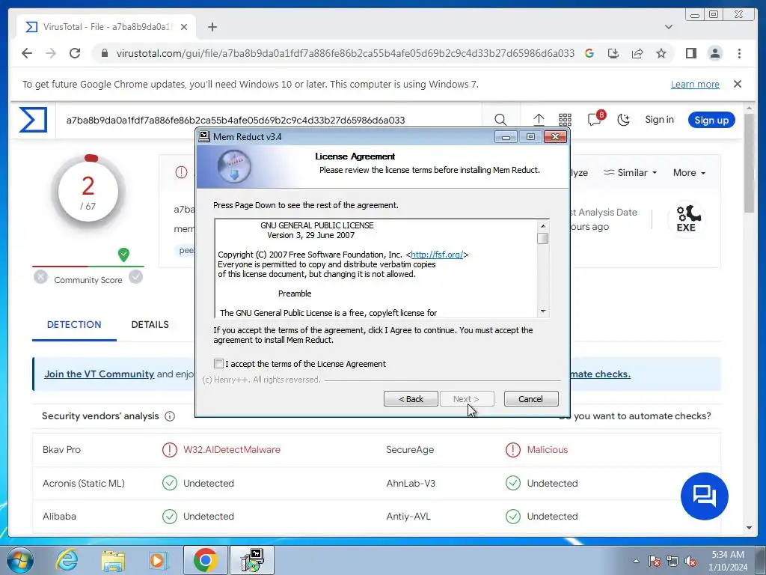Open Chrome tab search chevron
This screenshot has width=766, height=575.
pos(669,27)
